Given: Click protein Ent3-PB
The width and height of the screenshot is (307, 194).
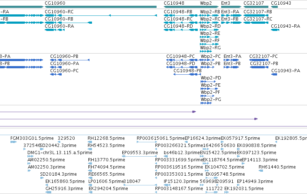Looking at the screenshot, I should 232,64.
